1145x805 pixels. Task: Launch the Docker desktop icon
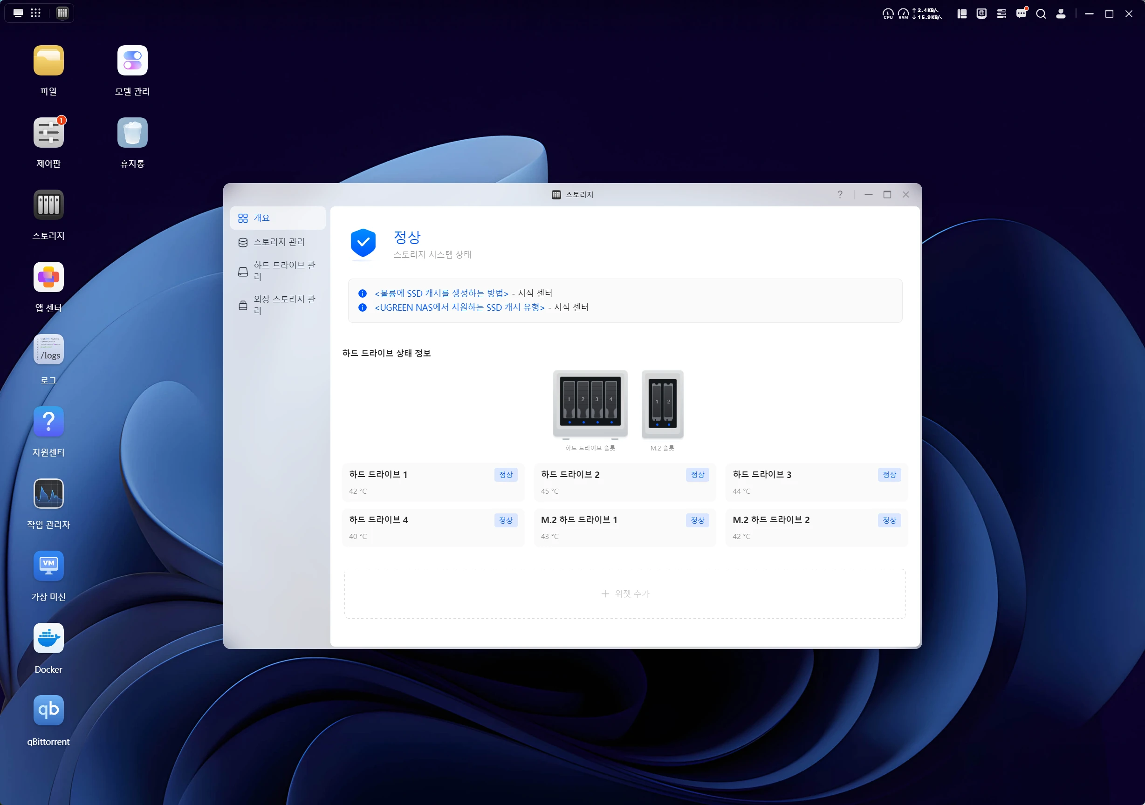[x=48, y=639]
